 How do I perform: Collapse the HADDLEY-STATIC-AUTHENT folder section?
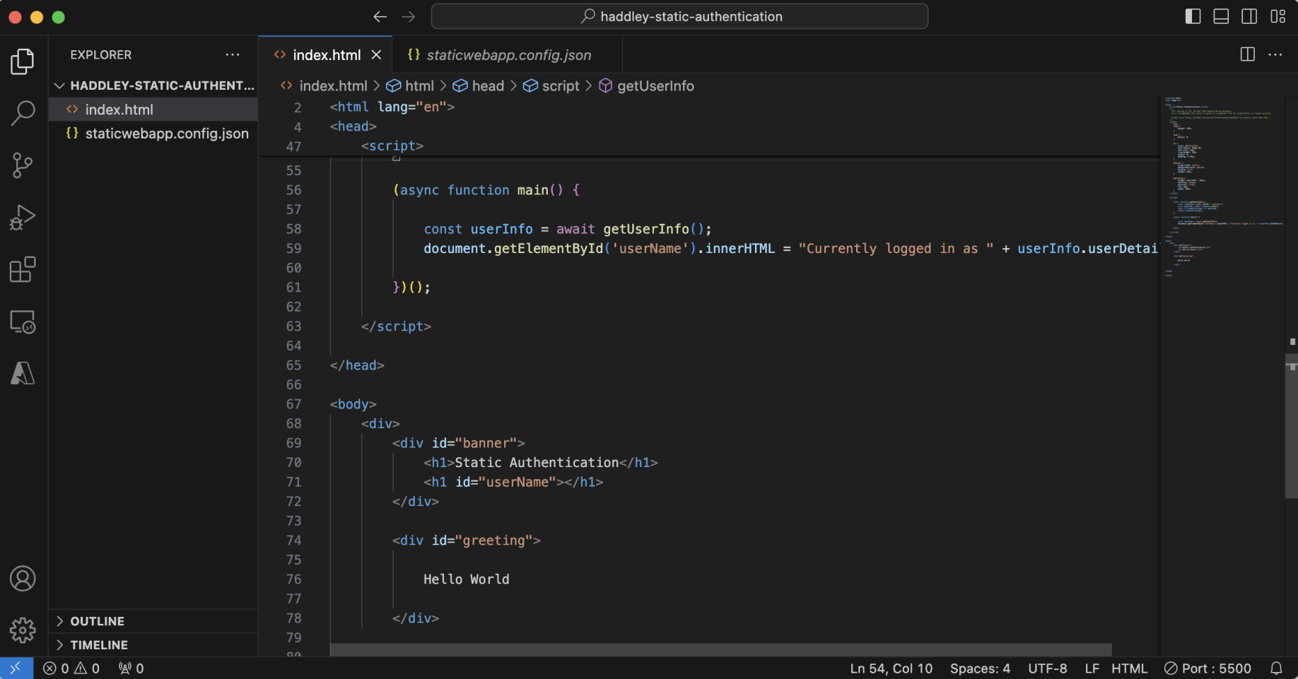[60, 85]
